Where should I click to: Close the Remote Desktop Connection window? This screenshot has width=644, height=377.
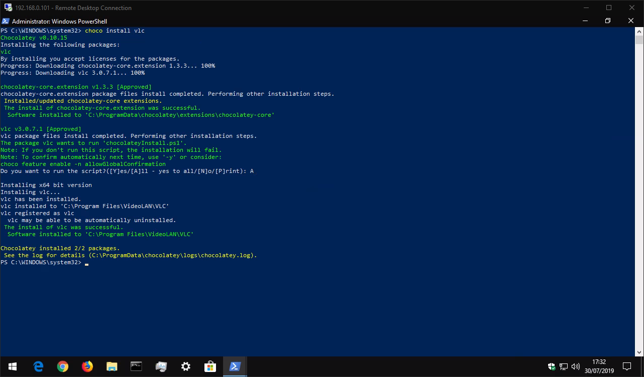[x=632, y=8]
